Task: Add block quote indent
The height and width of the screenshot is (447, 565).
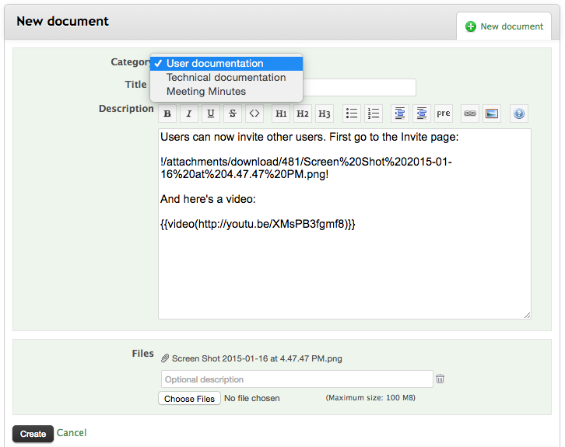Action: (x=400, y=113)
